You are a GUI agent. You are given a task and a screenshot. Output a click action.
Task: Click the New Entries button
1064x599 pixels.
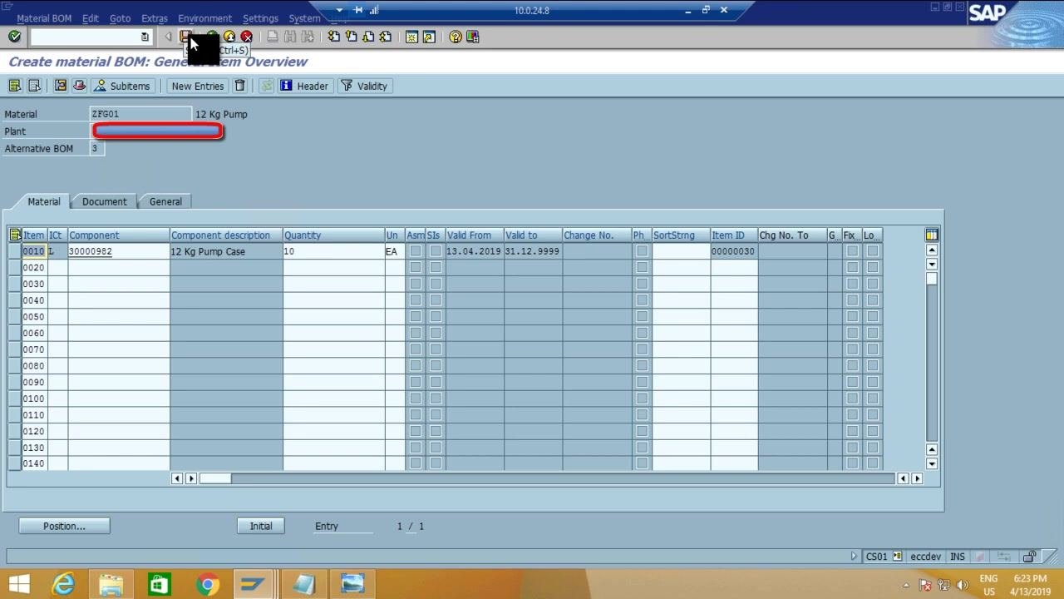pos(198,86)
